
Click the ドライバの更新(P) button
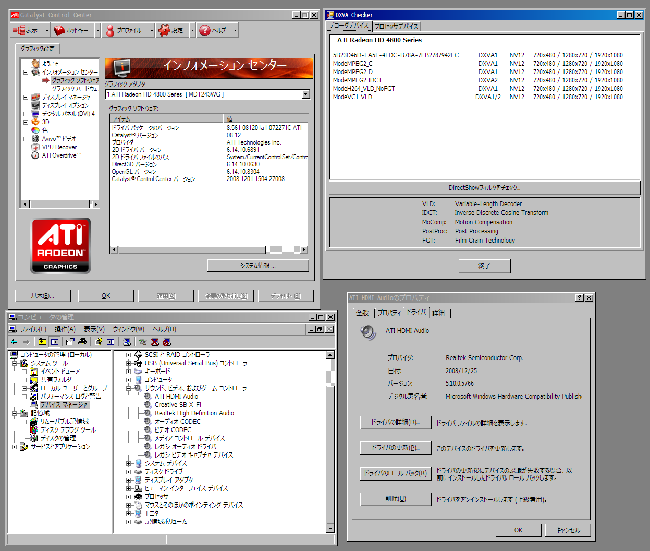[396, 448]
